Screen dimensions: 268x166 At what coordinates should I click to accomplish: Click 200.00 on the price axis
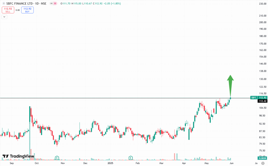tap(263, 22)
